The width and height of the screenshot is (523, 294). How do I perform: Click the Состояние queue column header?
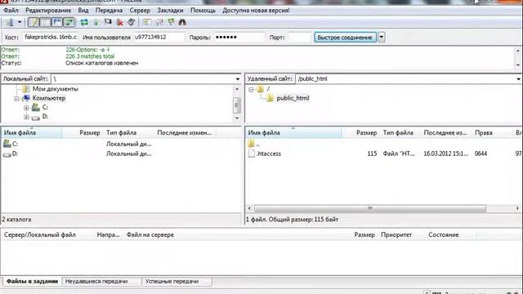click(x=443, y=234)
